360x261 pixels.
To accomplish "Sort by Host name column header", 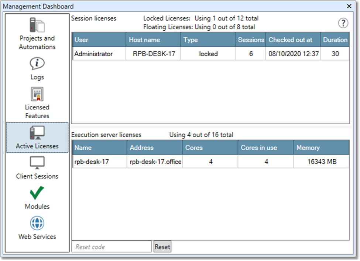I will 153,40.
